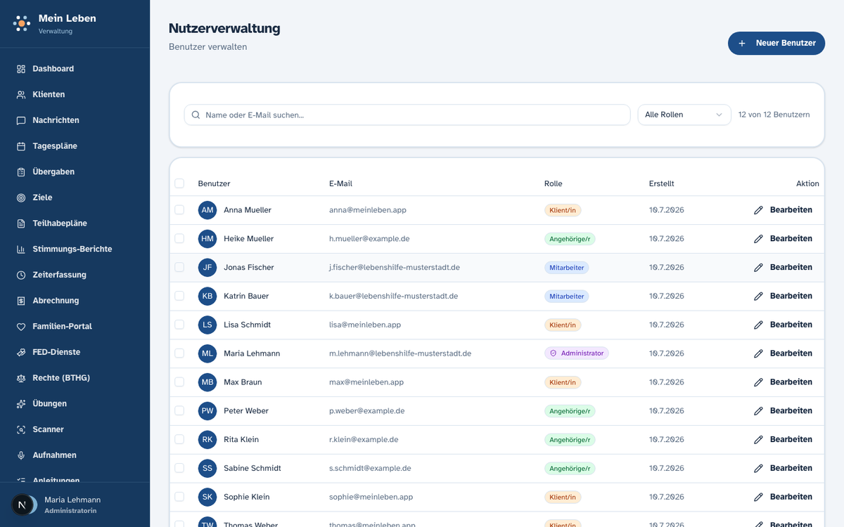844x527 pixels.
Task: Click the Stimmungs-Berichte chart icon
Action: click(21, 249)
